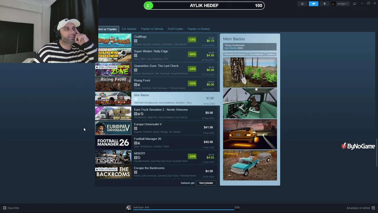The width and height of the screenshot is (378, 213).
Task: Open Arkadaşlar ve Sohbet chat button
Action: 361,208
